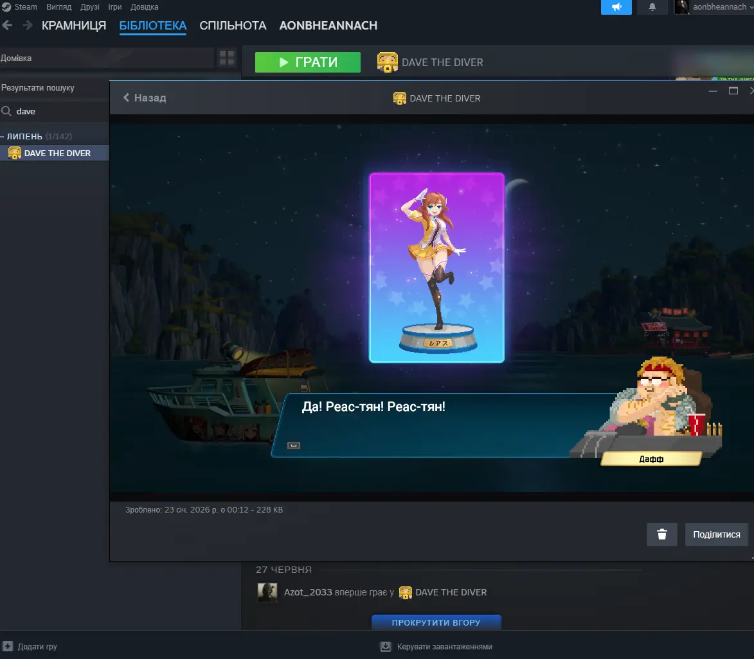754x659 pixels.
Task: Toggle the collections grid view icon
Action: click(x=227, y=58)
